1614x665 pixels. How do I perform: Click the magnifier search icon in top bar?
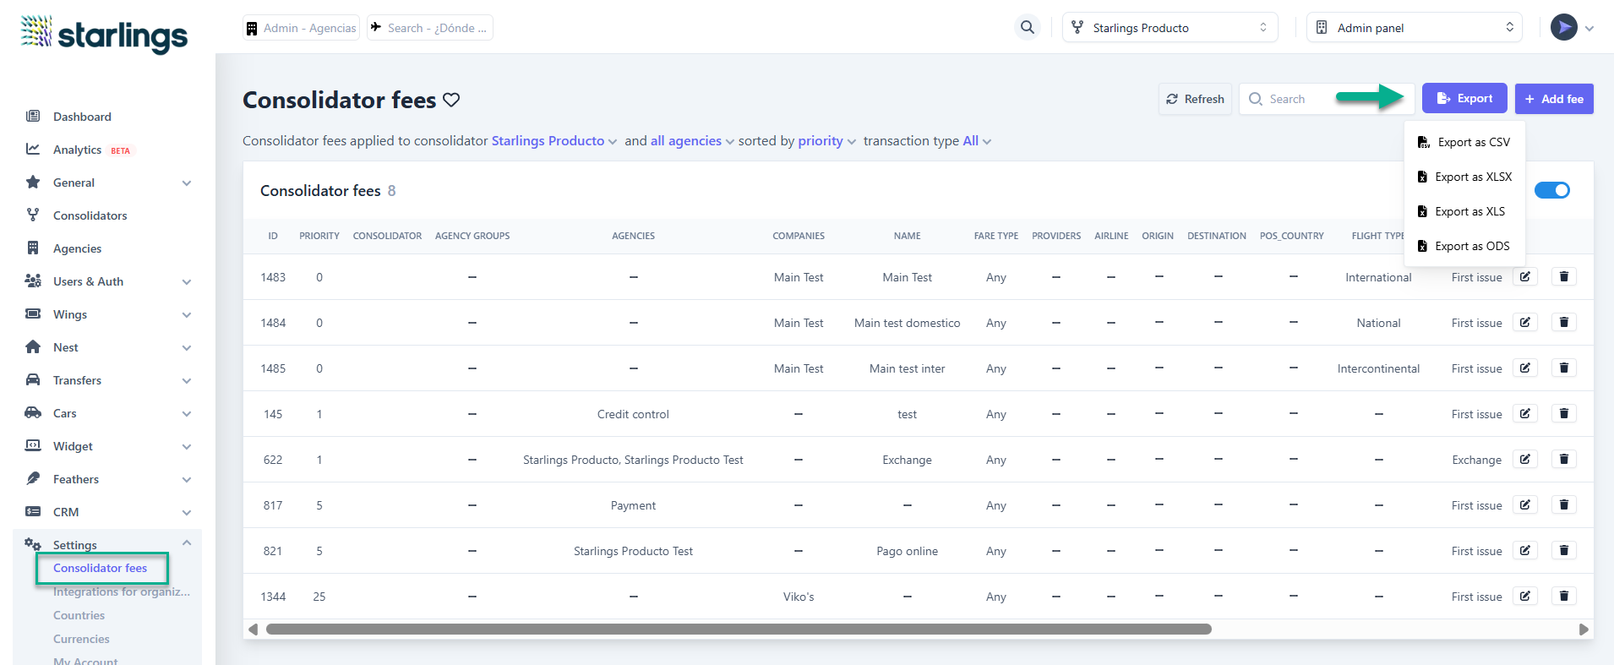click(1027, 28)
